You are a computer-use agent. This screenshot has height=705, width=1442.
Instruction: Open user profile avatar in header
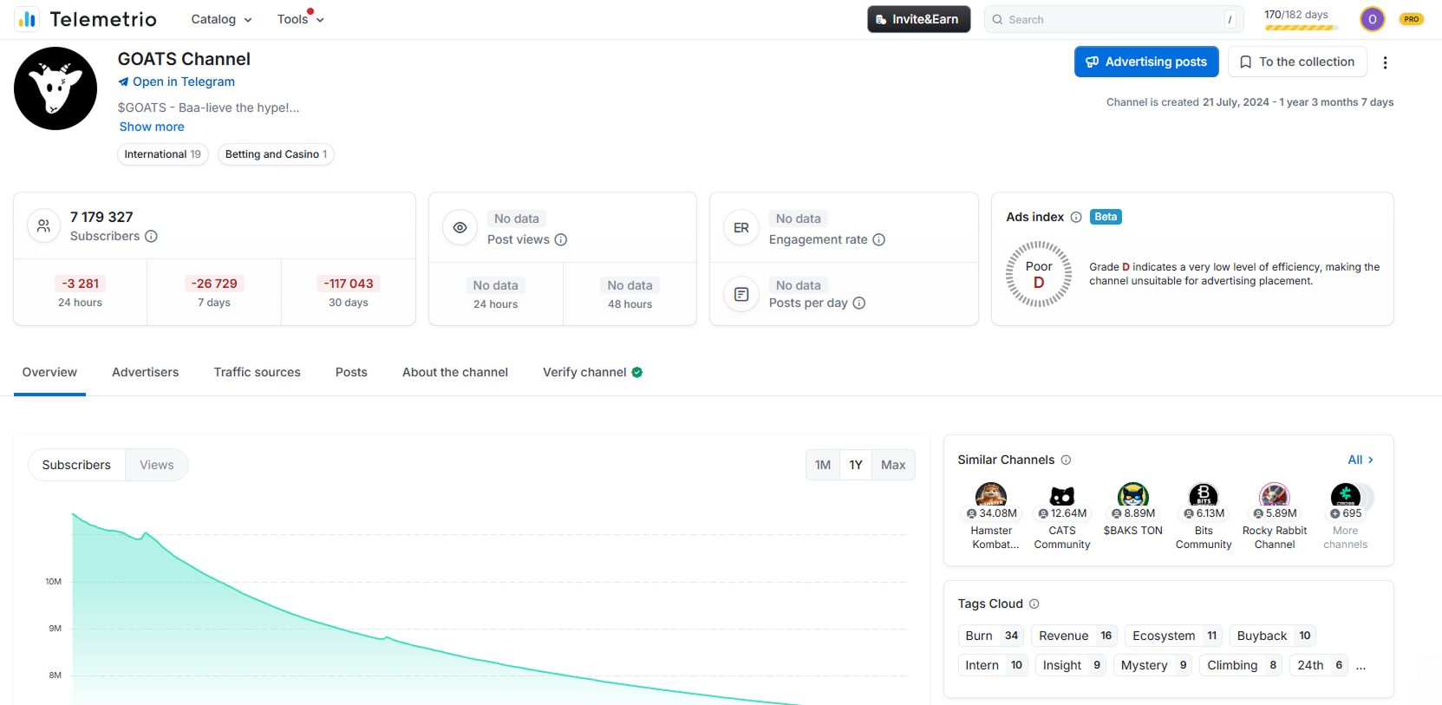(1372, 19)
